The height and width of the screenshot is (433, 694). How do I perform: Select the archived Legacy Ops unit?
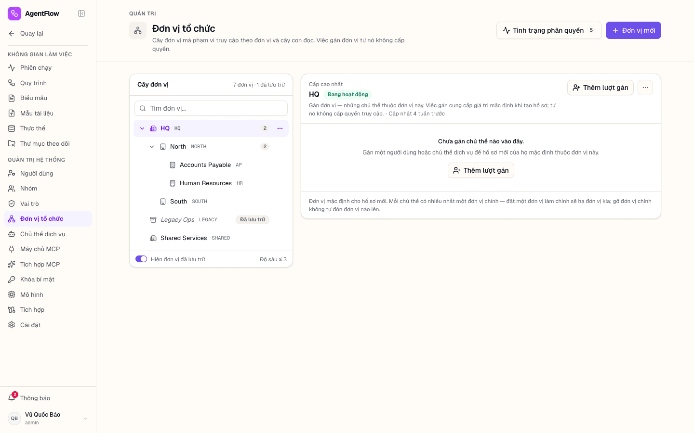211,220
